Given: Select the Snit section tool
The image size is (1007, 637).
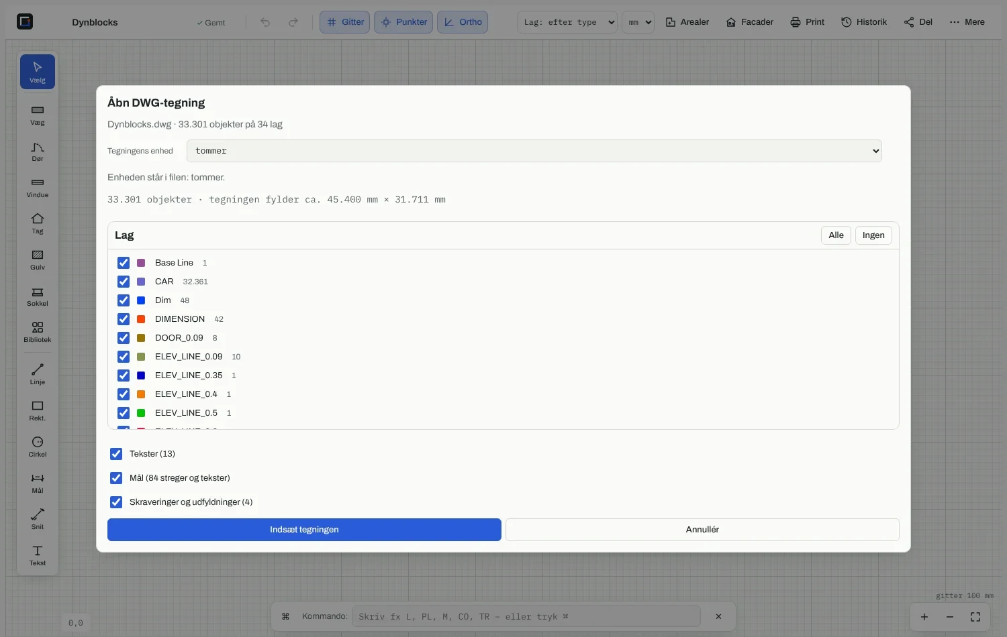Looking at the screenshot, I should (x=38, y=519).
